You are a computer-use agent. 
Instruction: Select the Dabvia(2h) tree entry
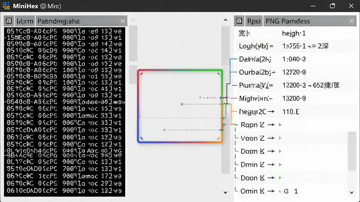click(255, 59)
